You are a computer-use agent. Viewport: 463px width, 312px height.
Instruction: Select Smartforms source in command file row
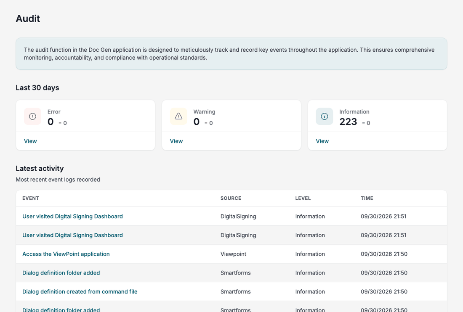pos(236,292)
